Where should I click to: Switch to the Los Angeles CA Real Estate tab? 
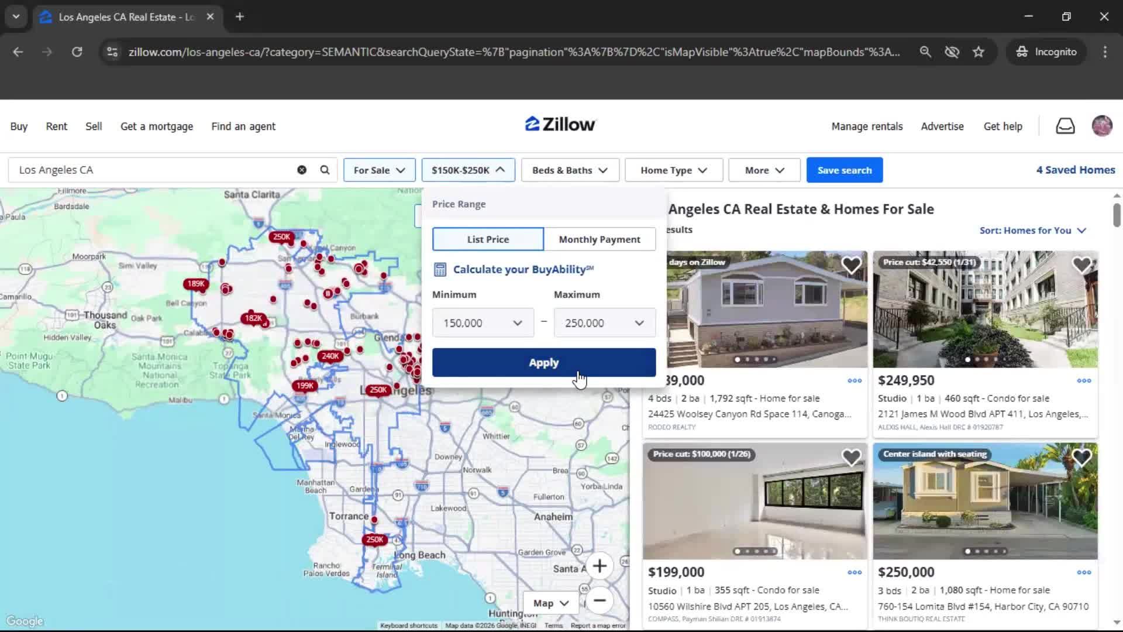pyautogui.click(x=117, y=17)
